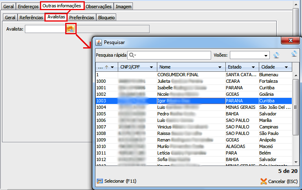Click the orange X Cancelar icon
This screenshot has height=190, width=302.
263,181
